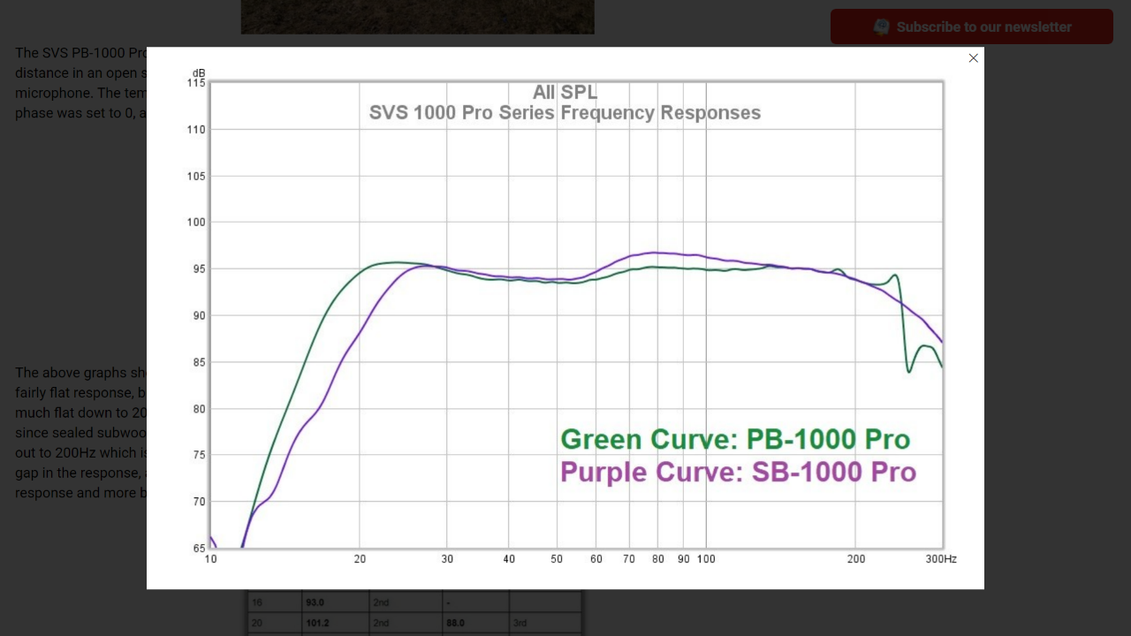
Task: Click the dB axis unit label
Action: [199, 72]
